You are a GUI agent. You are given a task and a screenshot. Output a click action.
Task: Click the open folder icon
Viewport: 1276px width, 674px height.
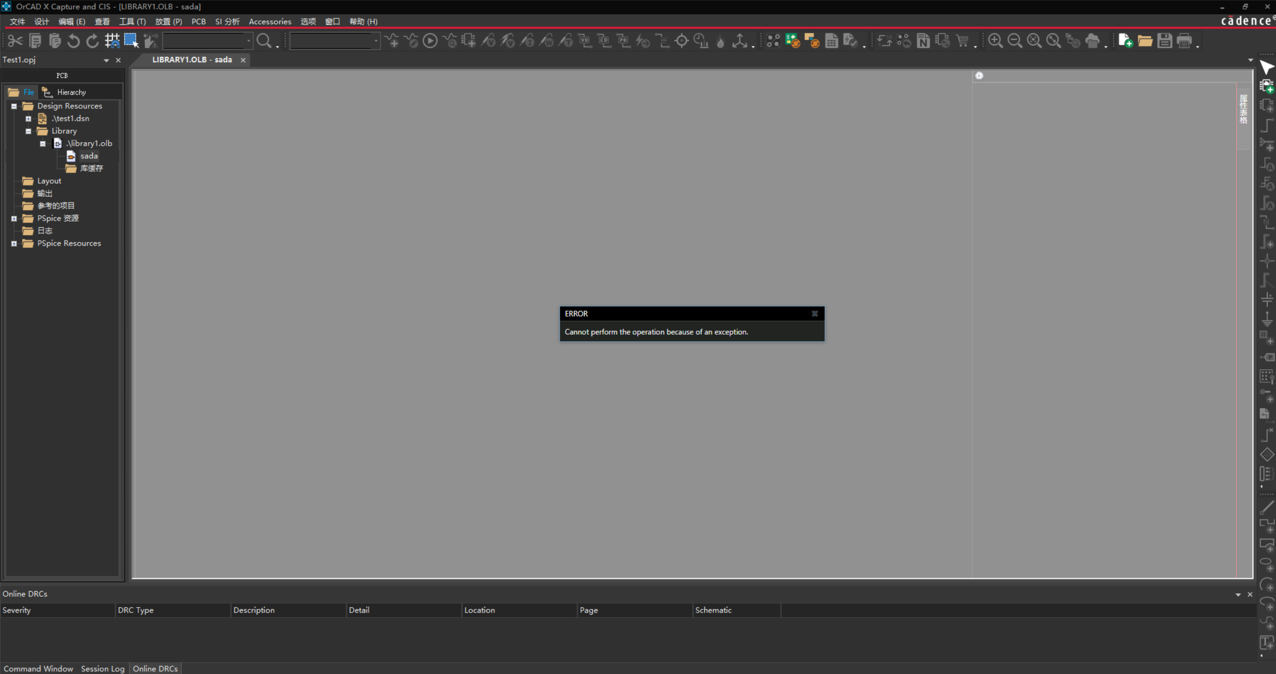[1145, 41]
